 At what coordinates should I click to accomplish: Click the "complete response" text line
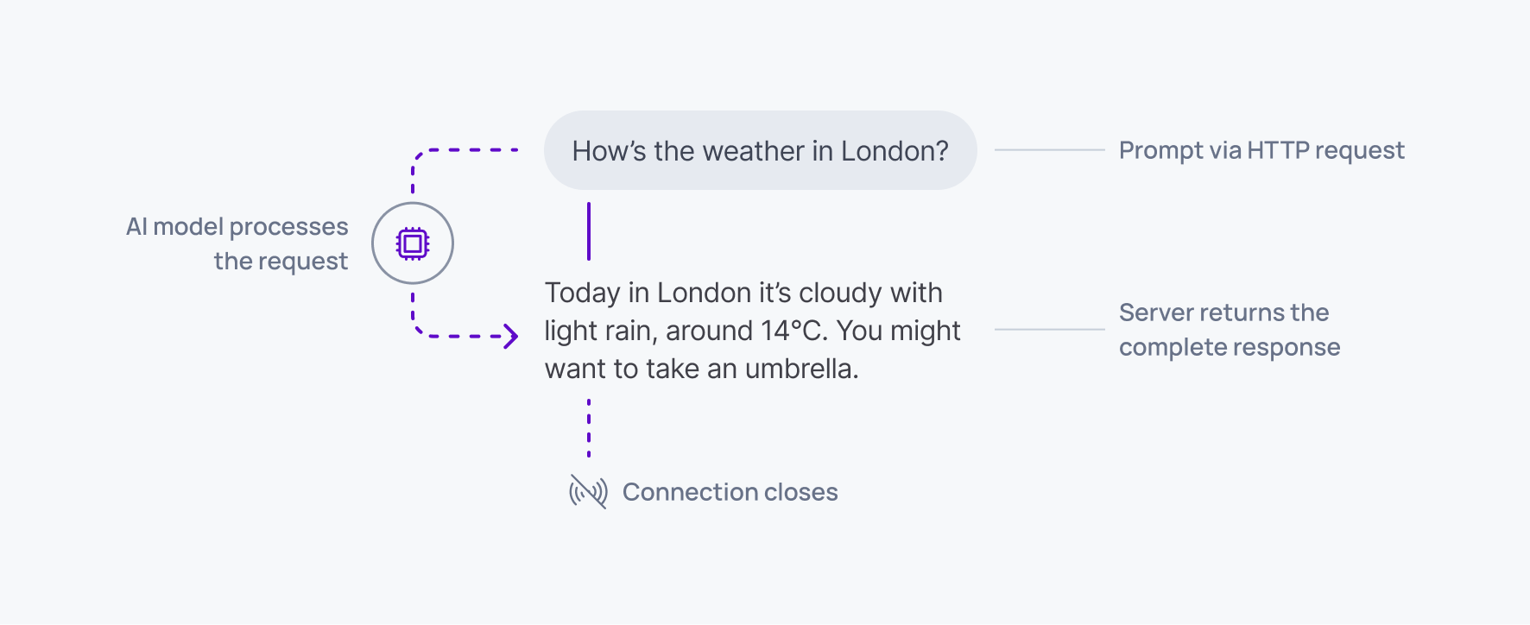point(1230,347)
